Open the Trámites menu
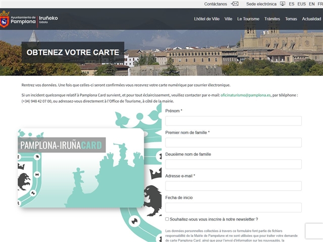The image size is (323, 242). (272, 19)
